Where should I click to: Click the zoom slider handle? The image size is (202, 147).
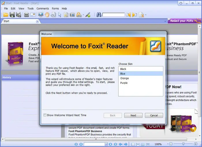pos(183,144)
